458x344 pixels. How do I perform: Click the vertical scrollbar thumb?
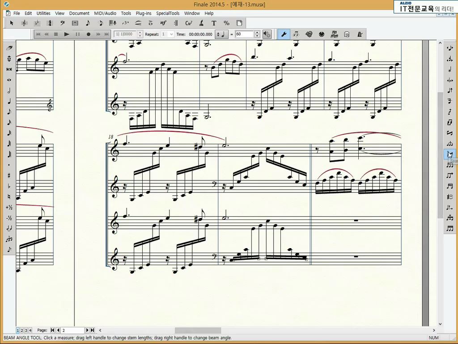[x=440, y=155]
